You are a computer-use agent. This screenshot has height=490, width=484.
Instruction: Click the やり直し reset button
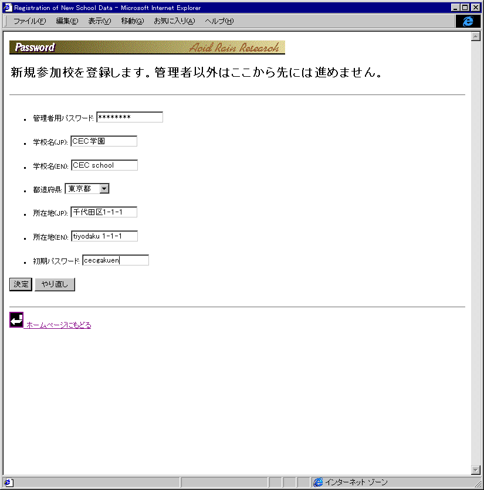point(55,284)
